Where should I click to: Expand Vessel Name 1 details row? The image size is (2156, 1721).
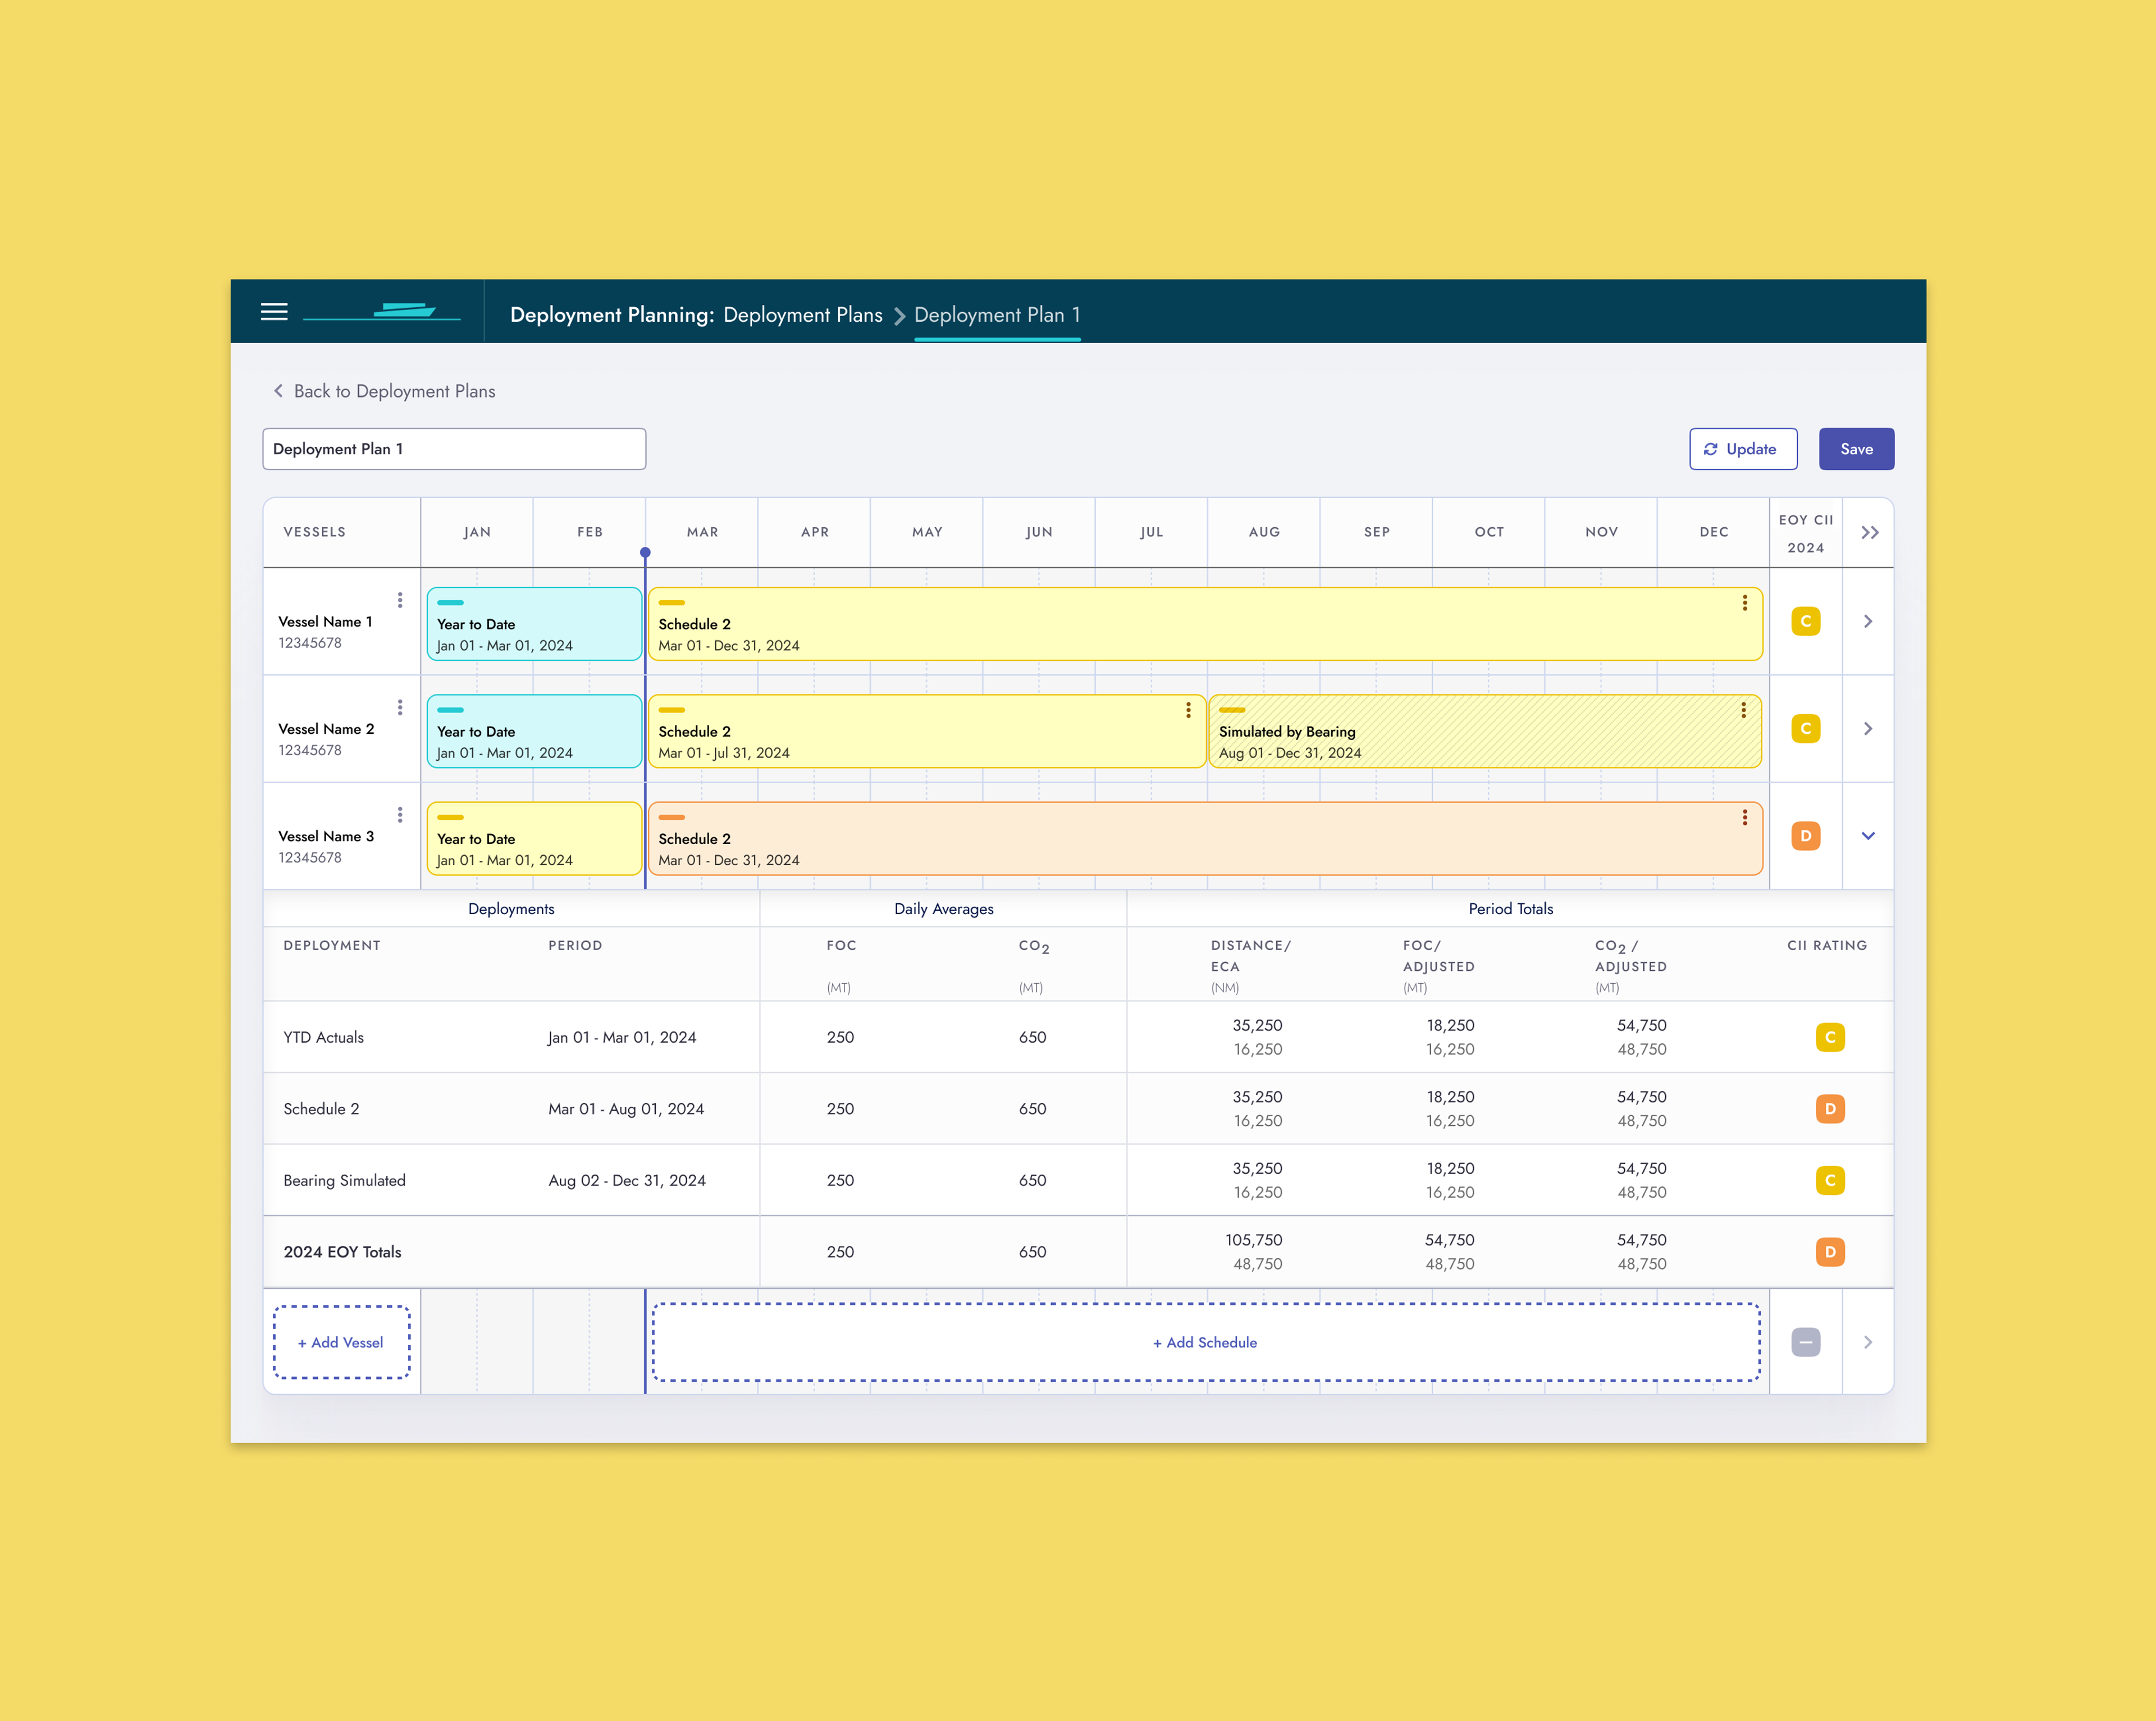pos(1867,622)
